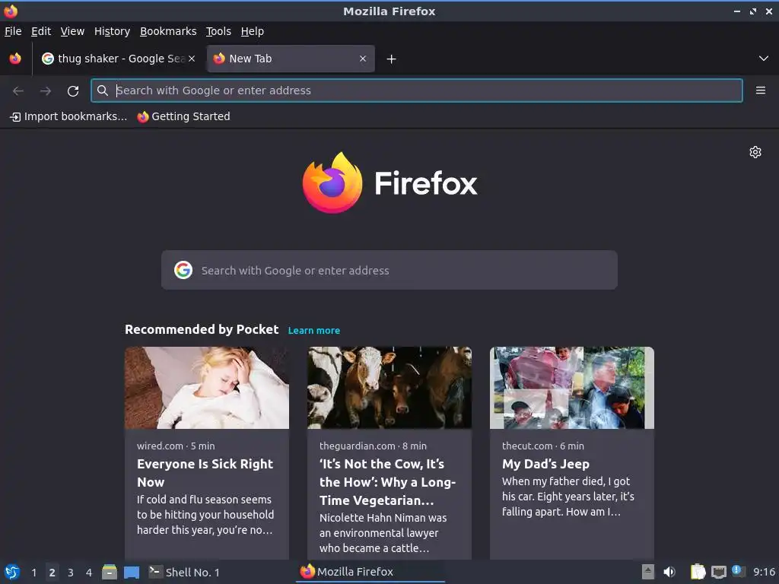This screenshot has height=584, width=779.
Task: Open new tab personalize gear icon
Action: coord(755,152)
